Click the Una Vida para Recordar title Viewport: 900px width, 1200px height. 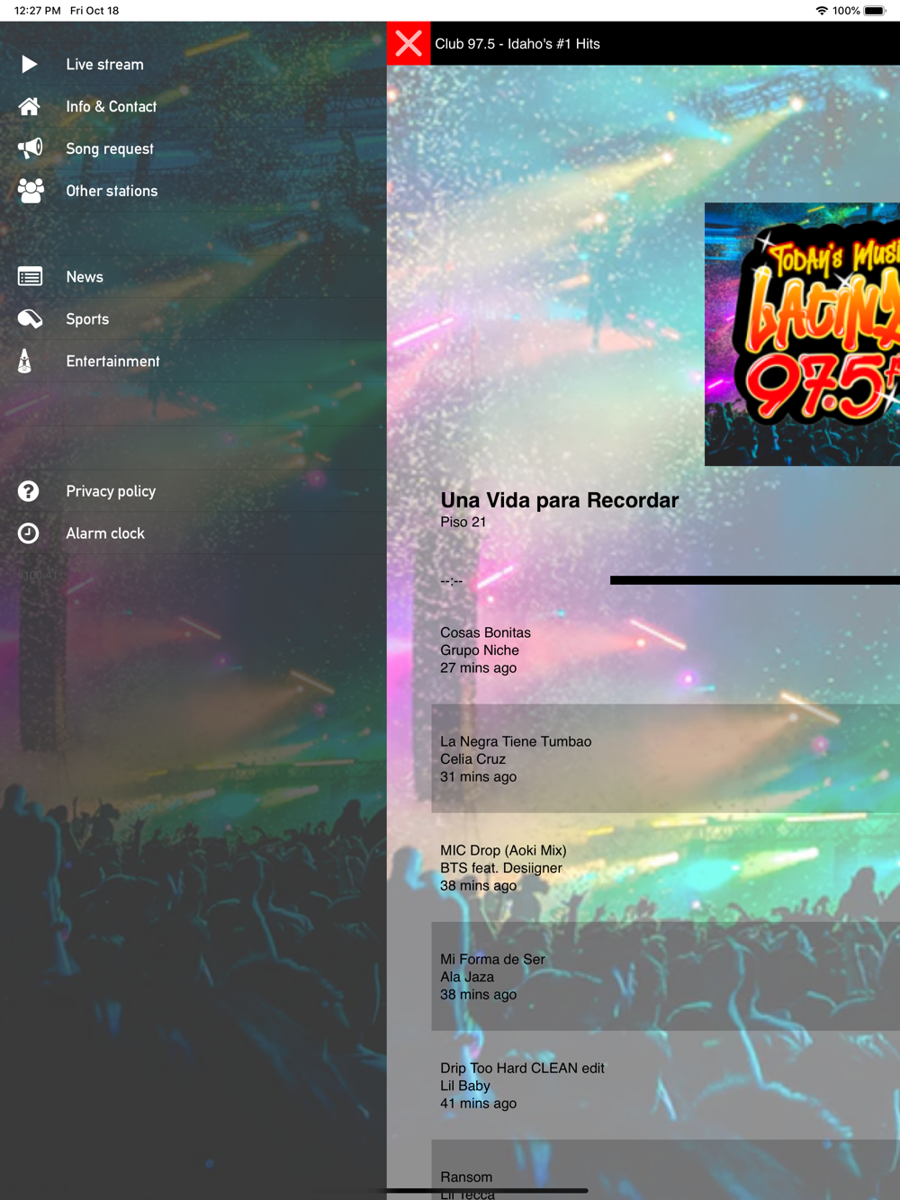pos(560,500)
